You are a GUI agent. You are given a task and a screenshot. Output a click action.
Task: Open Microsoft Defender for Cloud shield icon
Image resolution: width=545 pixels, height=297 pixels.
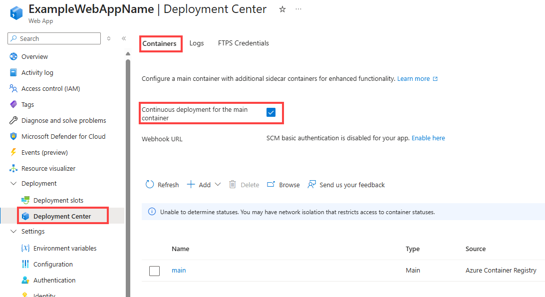tap(13, 136)
